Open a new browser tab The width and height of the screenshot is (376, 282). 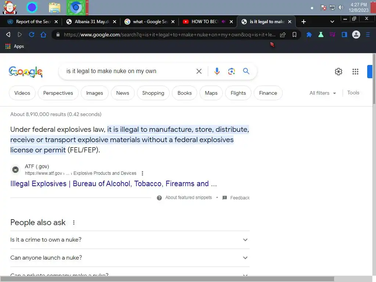point(304,22)
